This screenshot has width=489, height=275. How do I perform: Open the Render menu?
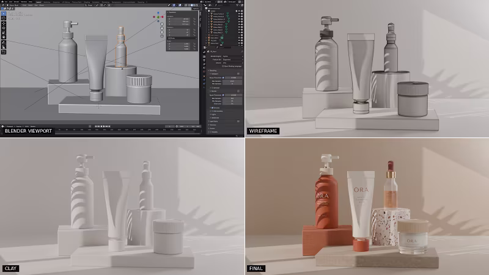17,2
